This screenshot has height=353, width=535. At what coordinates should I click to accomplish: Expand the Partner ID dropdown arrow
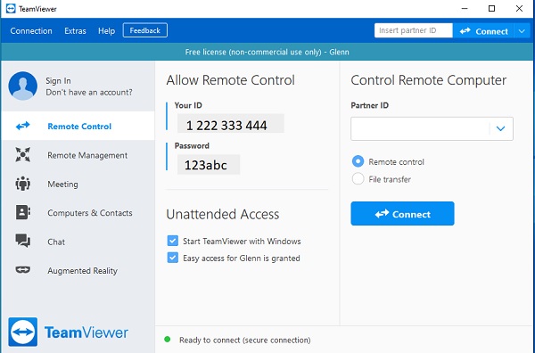pos(500,128)
